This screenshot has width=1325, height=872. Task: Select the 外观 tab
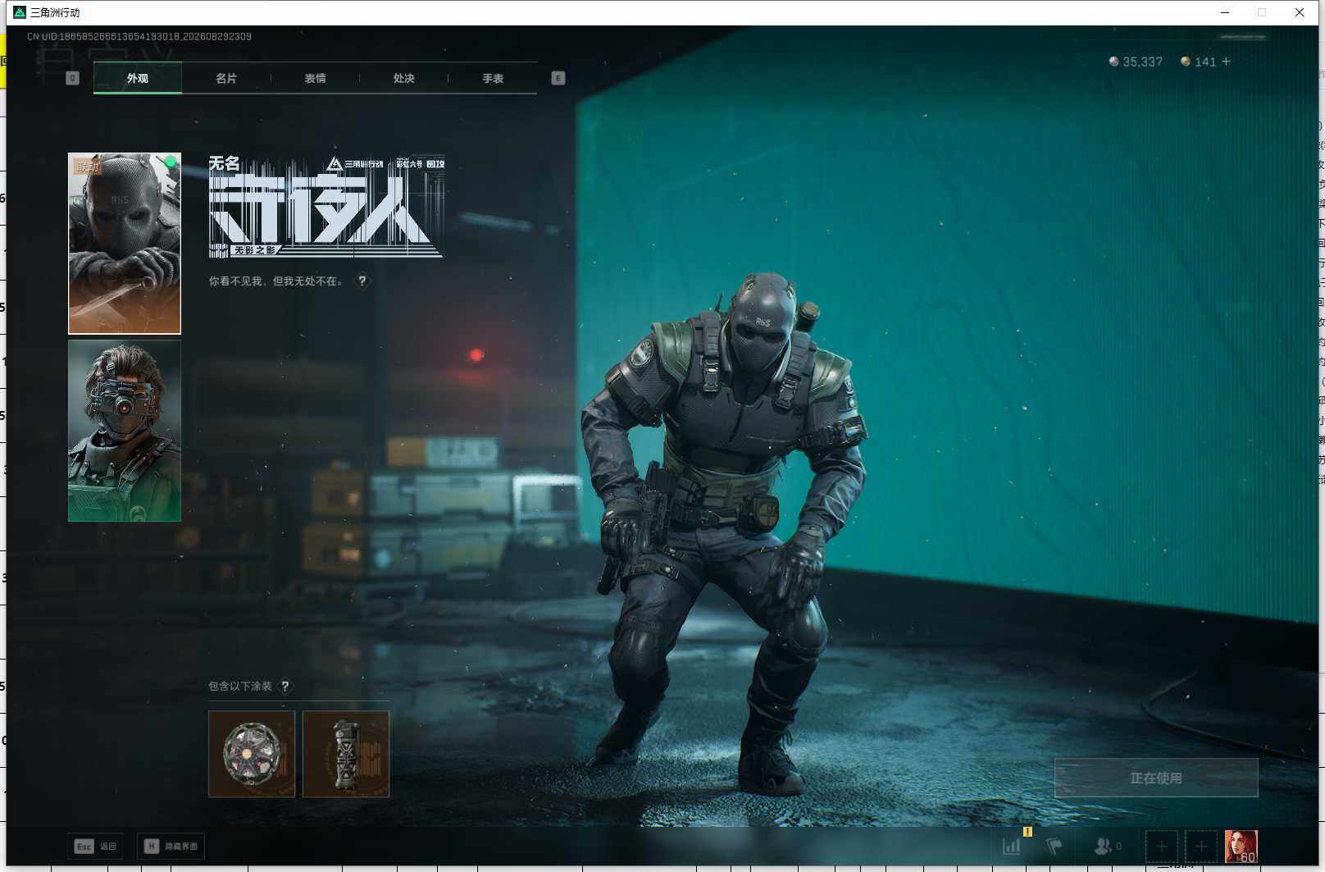(138, 79)
